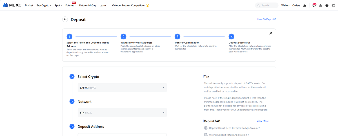338x136 pixels.
Task: Open the Orders menu
Action: 296,5
